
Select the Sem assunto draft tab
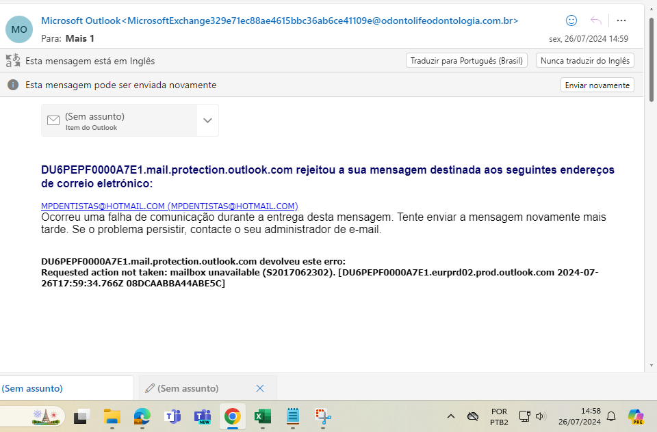pos(188,388)
